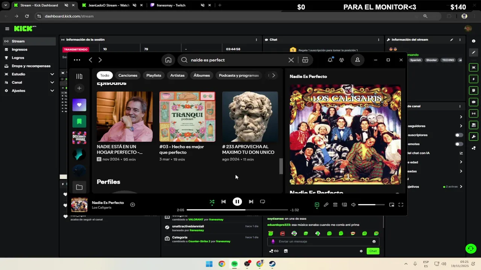
Task: Clear the Spotify search with the X icon
Action: coord(291,60)
